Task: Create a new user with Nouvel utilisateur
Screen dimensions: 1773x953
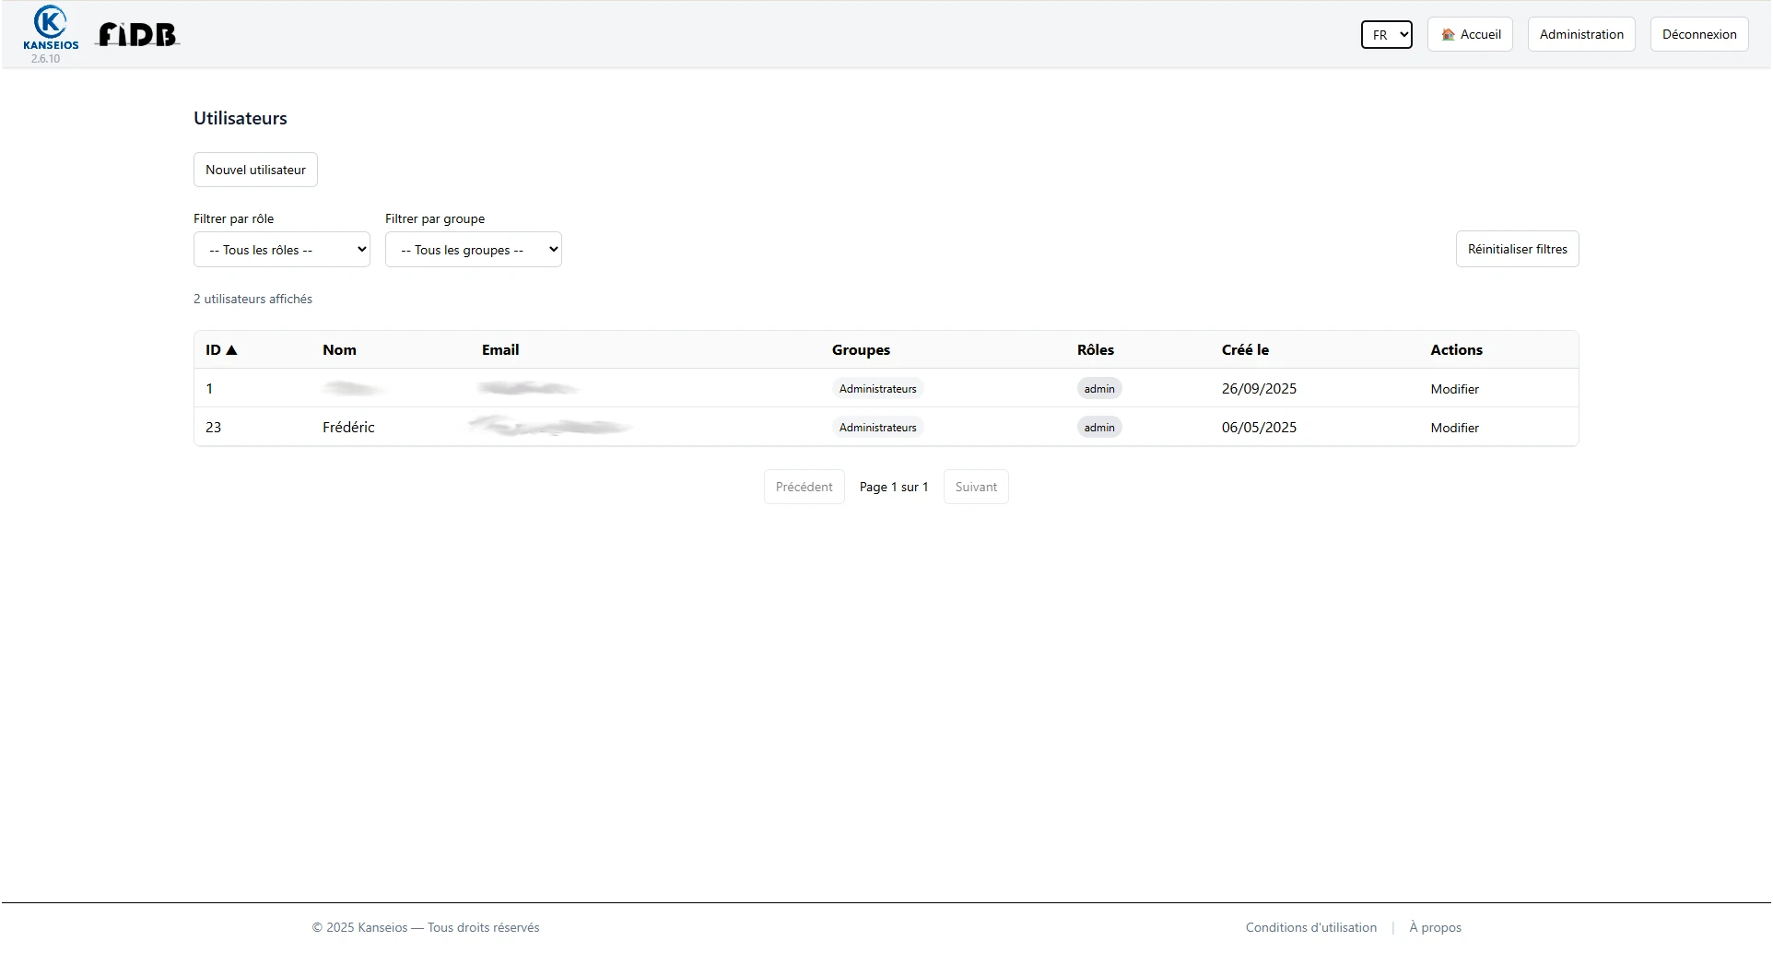Action: (x=255, y=170)
